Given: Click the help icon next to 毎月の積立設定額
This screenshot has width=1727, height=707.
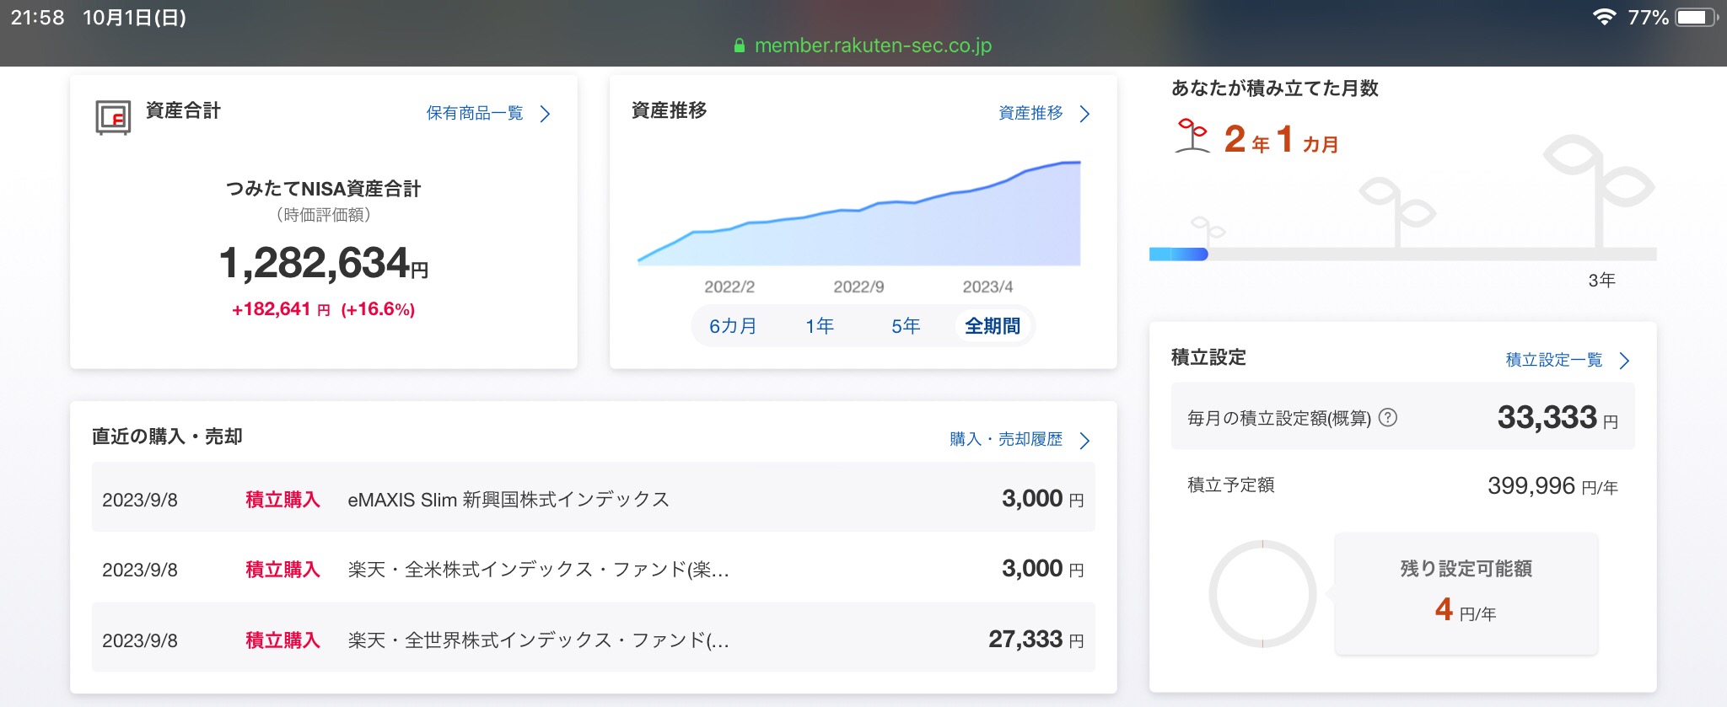Looking at the screenshot, I should [x=1387, y=417].
